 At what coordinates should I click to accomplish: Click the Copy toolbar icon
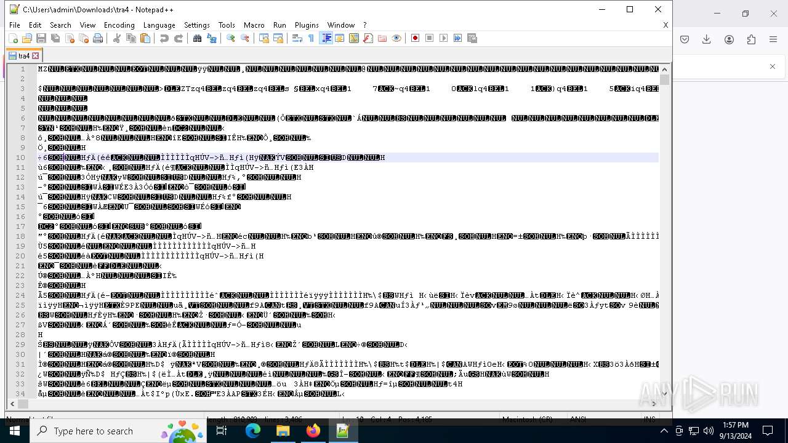(x=131, y=38)
